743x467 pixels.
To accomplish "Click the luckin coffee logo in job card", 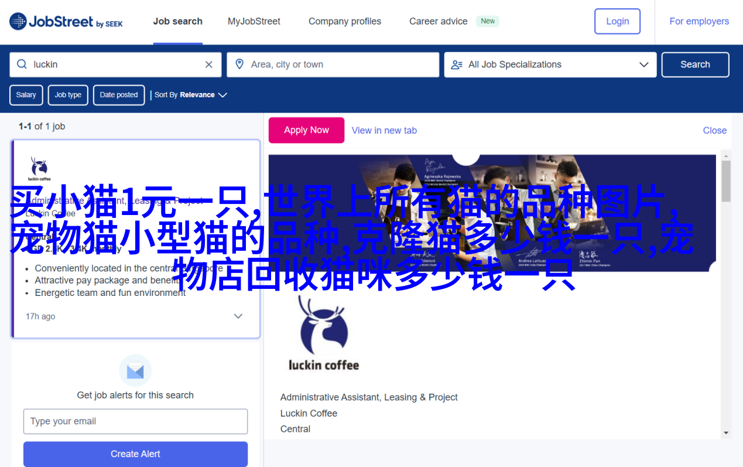I will pyautogui.click(x=39, y=169).
